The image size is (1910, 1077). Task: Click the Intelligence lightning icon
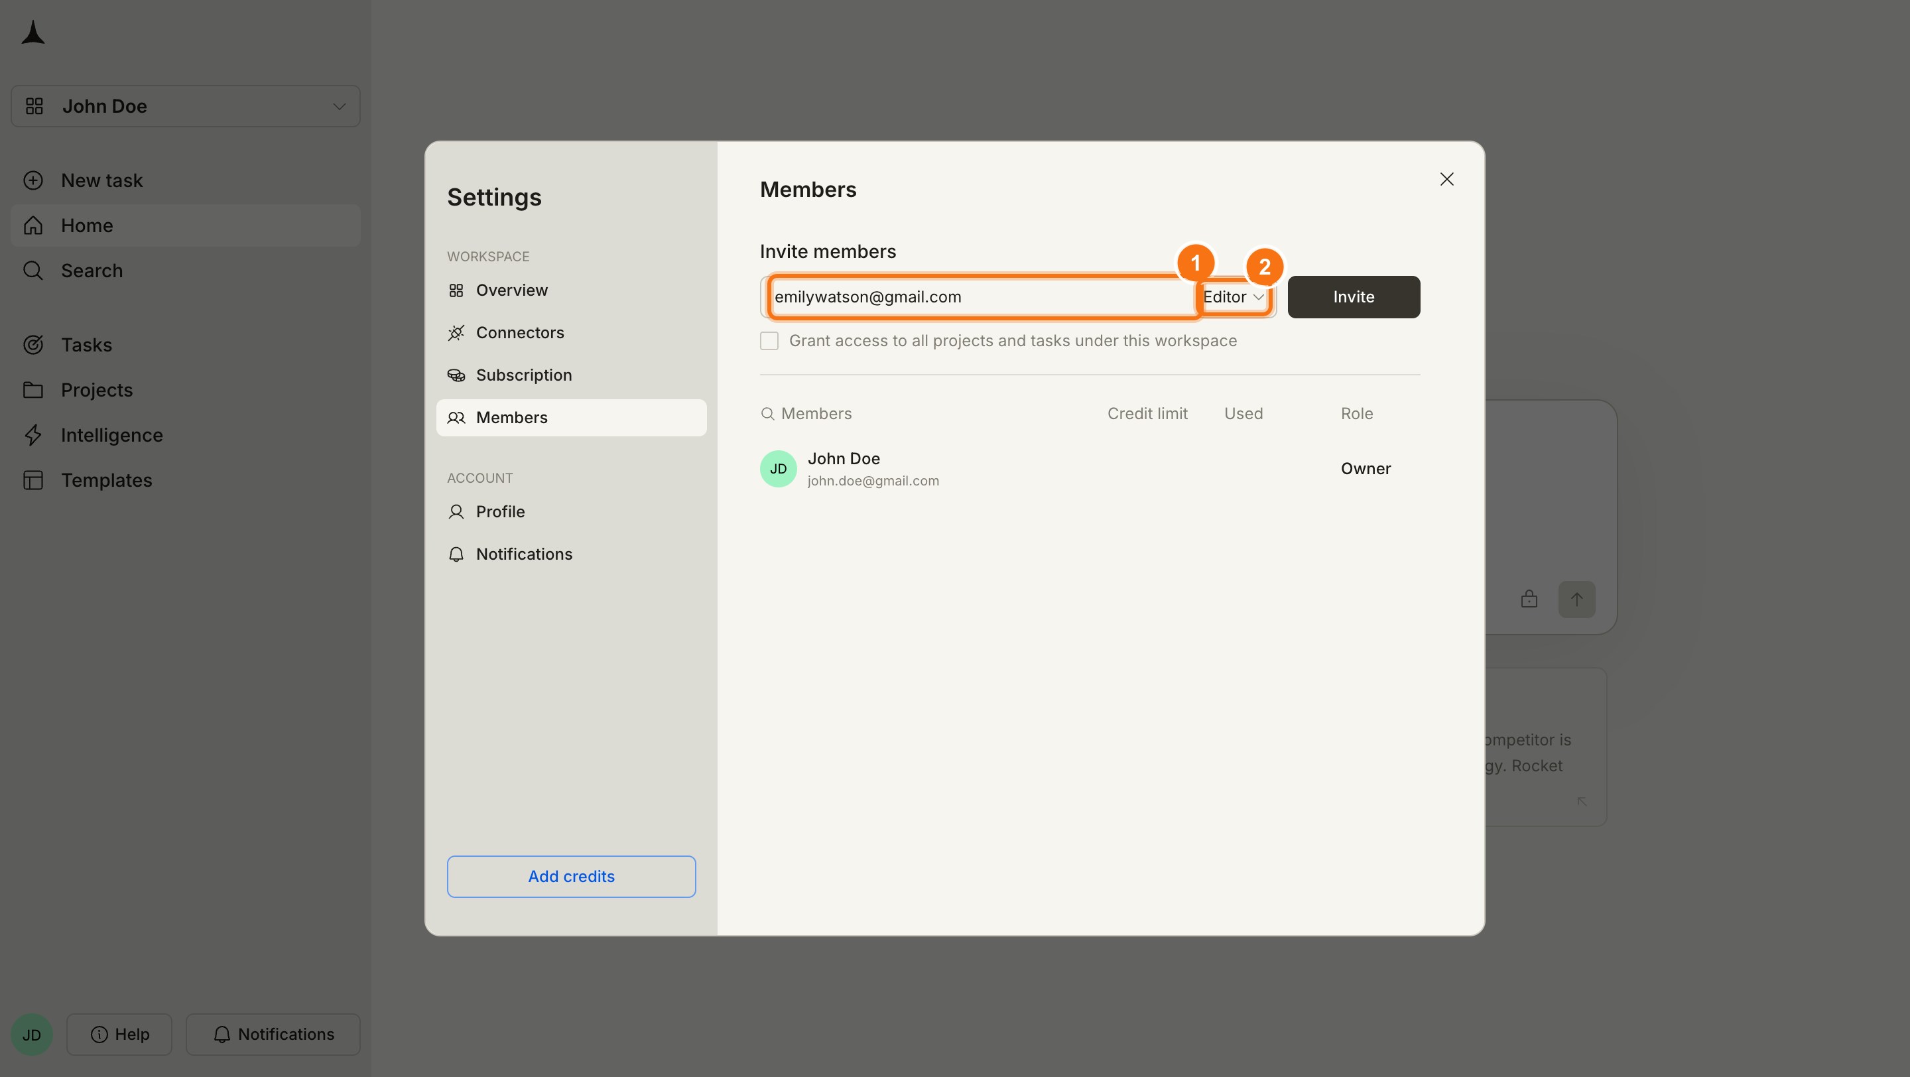click(32, 435)
